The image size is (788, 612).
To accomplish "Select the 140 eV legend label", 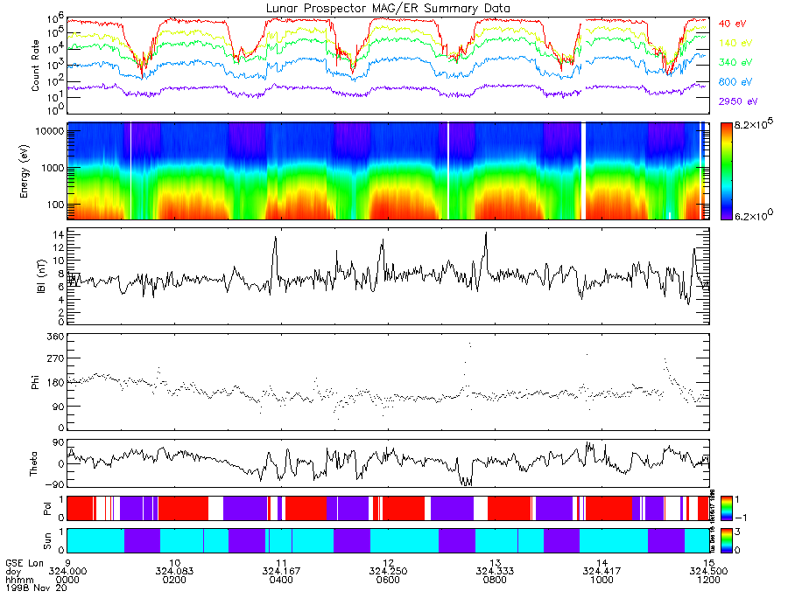I will pyautogui.click(x=735, y=43).
